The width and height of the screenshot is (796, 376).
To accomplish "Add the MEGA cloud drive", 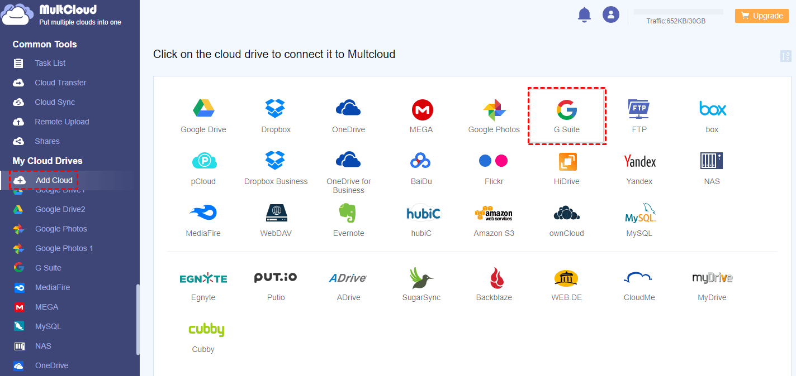I will pyautogui.click(x=421, y=117).
